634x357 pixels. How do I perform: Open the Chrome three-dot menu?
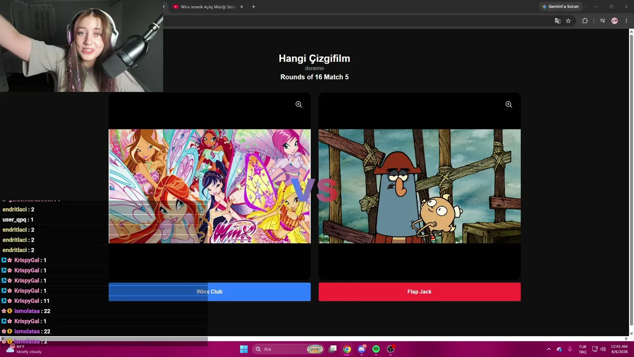click(626, 21)
